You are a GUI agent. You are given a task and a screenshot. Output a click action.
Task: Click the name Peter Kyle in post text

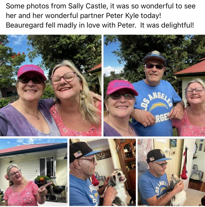pos(122,16)
